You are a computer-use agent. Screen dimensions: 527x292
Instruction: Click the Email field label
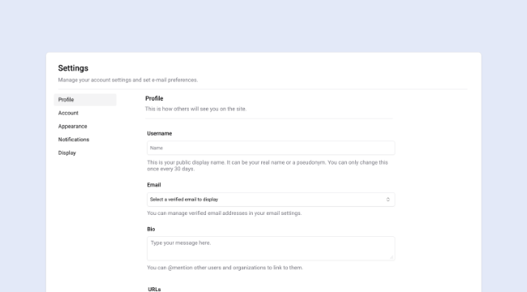(154, 185)
